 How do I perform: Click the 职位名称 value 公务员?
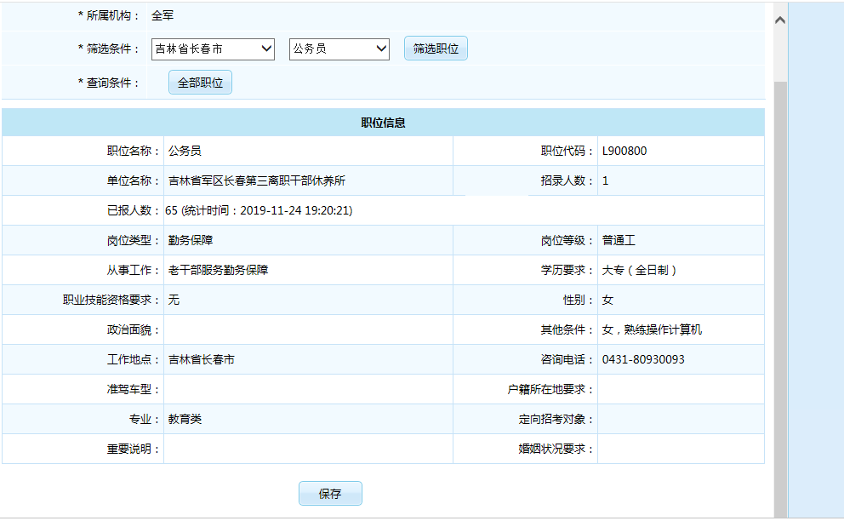pyautogui.click(x=185, y=151)
